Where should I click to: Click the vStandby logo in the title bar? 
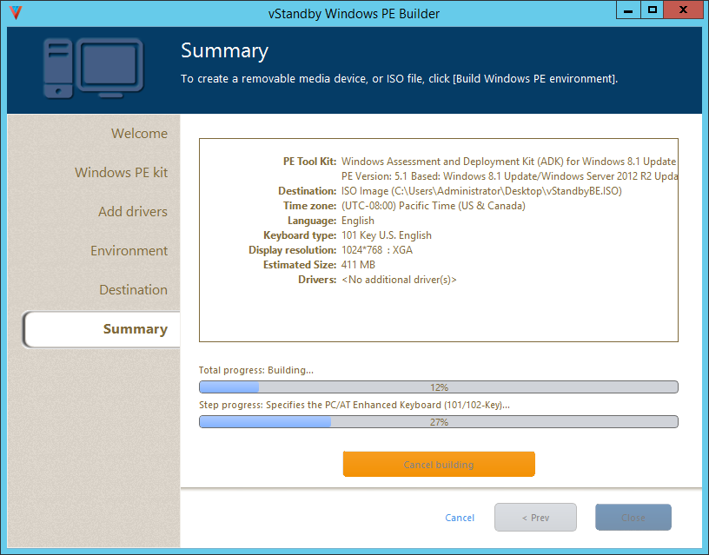click(13, 13)
